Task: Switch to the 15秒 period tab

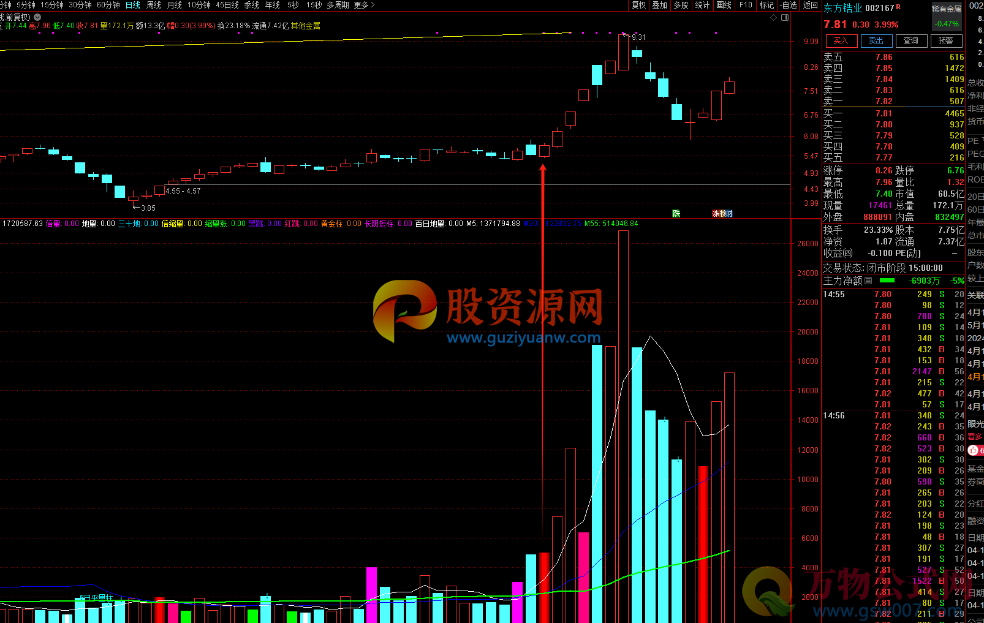Action: pyautogui.click(x=314, y=5)
